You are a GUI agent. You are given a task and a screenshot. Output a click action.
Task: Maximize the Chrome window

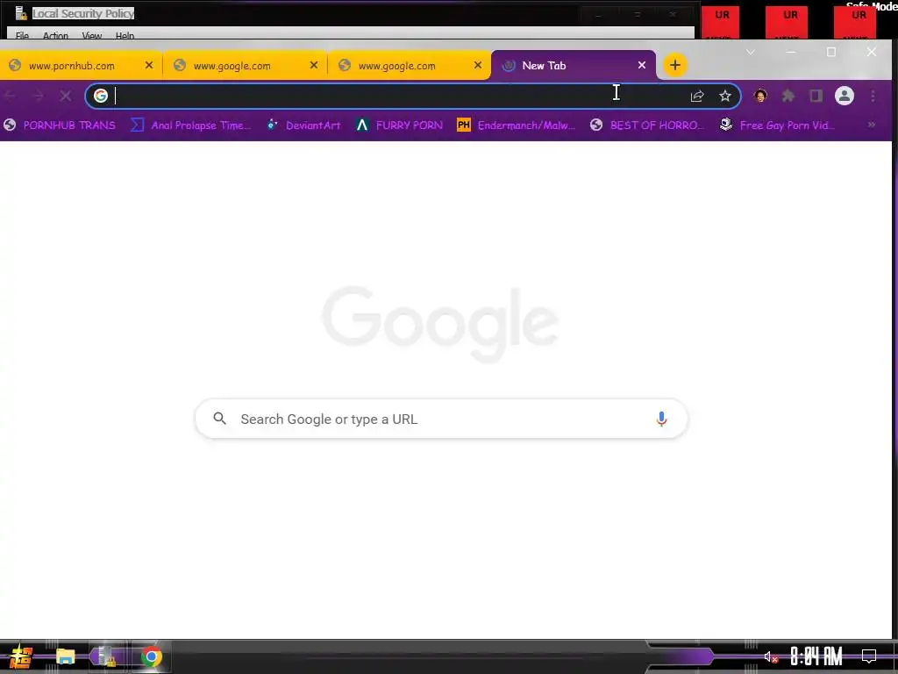[831, 52]
